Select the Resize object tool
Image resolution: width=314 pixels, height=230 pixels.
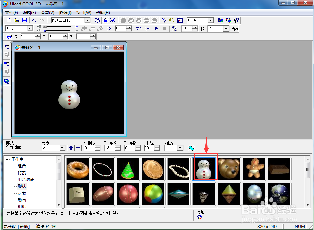click(113, 20)
